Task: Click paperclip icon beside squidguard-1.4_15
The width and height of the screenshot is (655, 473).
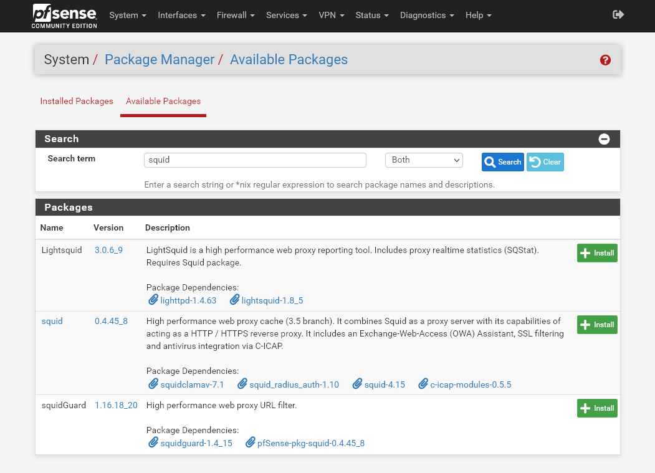Action: tap(153, 443)
